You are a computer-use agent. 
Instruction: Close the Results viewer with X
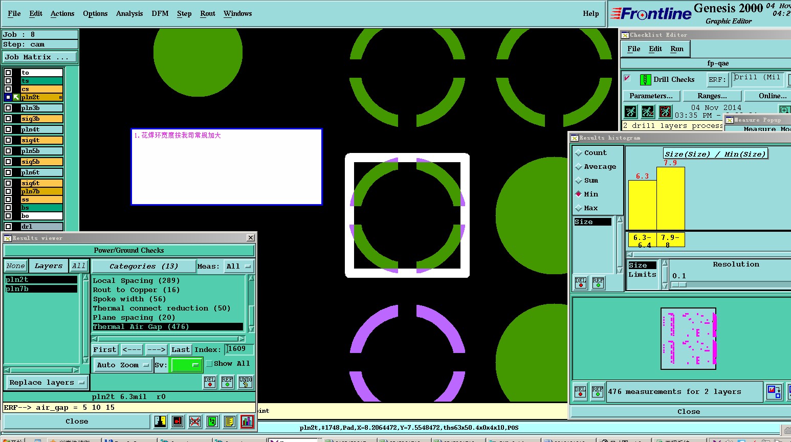pyautogui.click(x=251, y=238)
